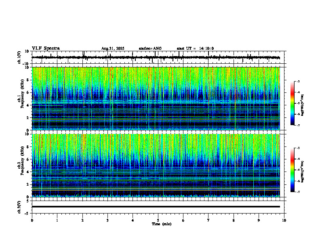Click the time axis tick label 1
This screenshot has width=320, height=247.
click(57, 220)
